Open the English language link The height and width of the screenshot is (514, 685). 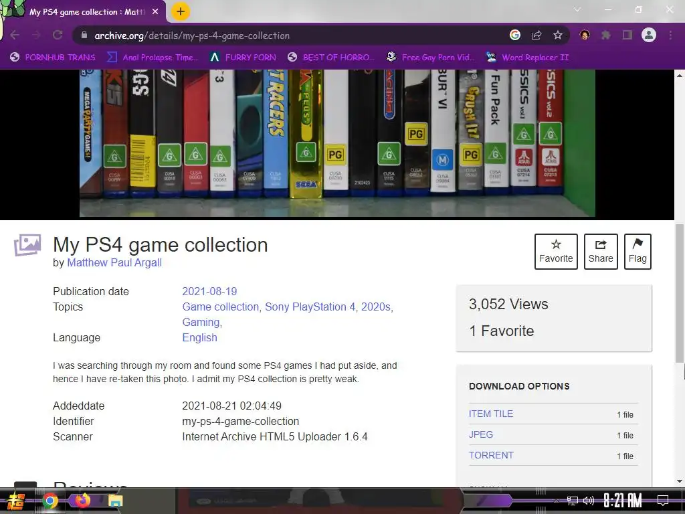coord(199,338)
